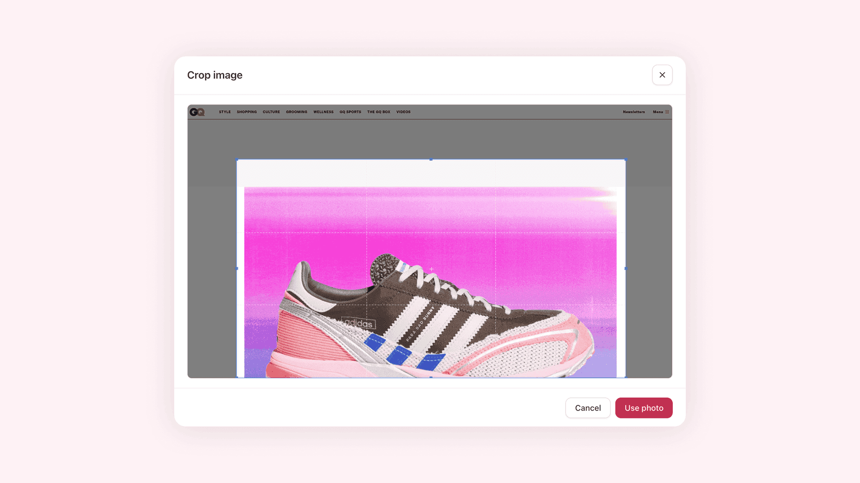860x483 pixels.
Task: Close the Crop image dialog with the X icon
Action: coord(662,75)
